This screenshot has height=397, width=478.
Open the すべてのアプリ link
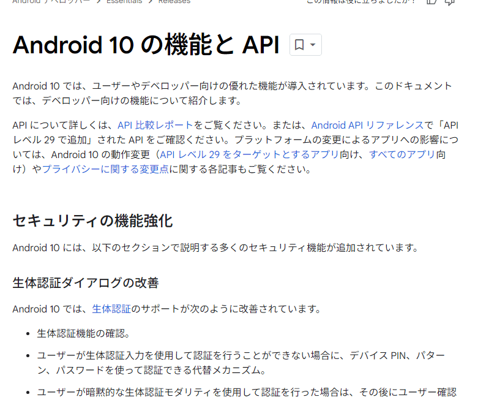click(402, 155)
